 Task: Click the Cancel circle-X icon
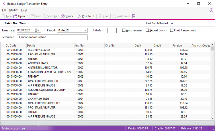point(63,16)
